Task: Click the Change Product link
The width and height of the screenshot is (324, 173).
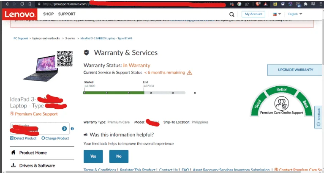Action: [55, 138]
